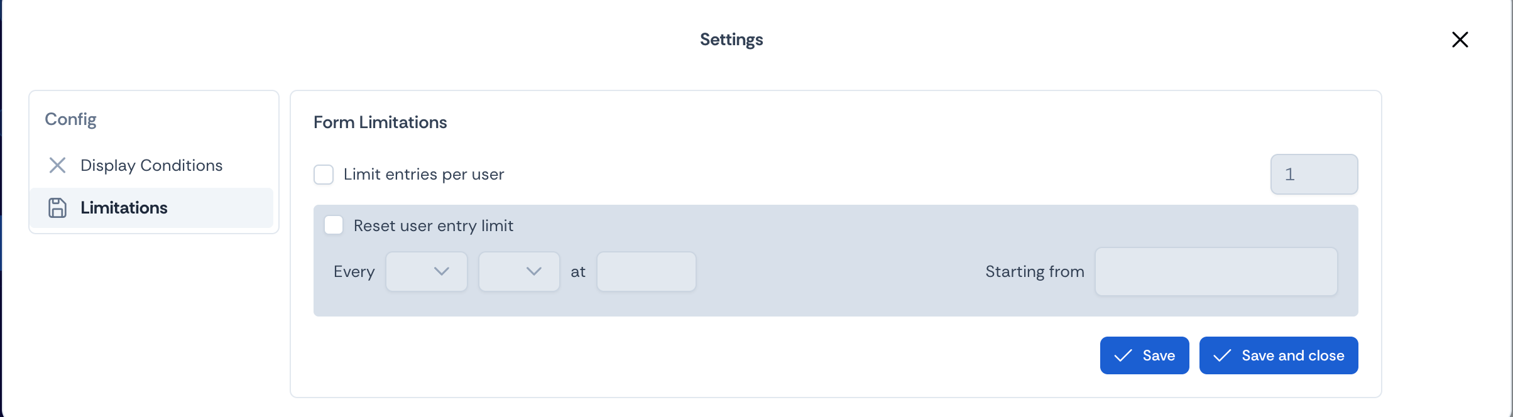Click the checkmark icon on Save and close
Viewport: 1513px width, 417px height.
pyautogui.click(x=1222, y=355)
